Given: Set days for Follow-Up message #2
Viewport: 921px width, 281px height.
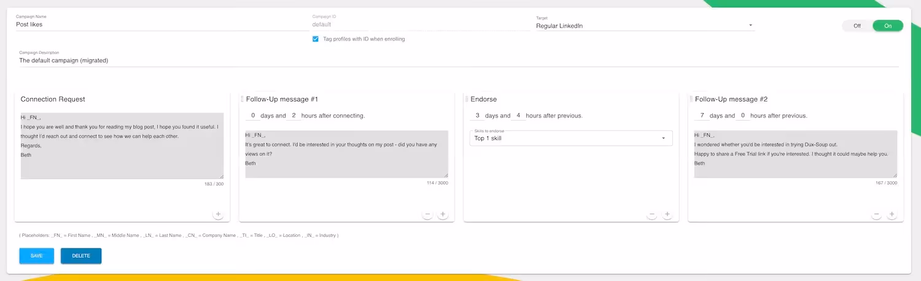Looking at the screenshot, I should [x=701, y=115].
